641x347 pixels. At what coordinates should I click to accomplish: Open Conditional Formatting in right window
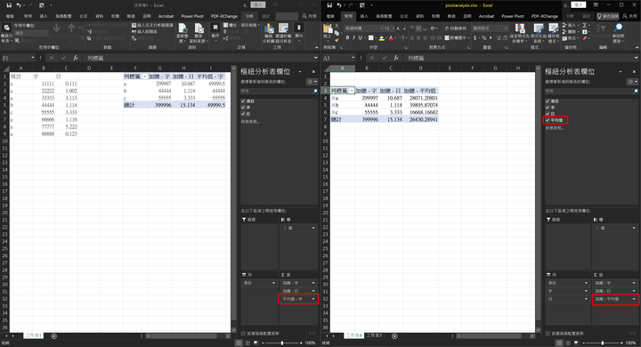tap(520, 33)
